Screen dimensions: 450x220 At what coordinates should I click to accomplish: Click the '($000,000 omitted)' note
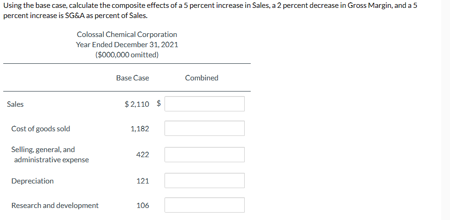coord(127,55)
